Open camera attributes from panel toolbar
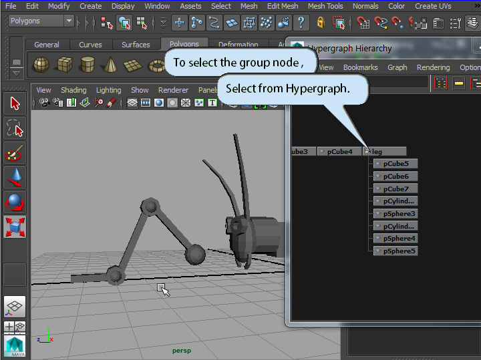The width and height of the screenshot is (481, 360). pos(58,103)
